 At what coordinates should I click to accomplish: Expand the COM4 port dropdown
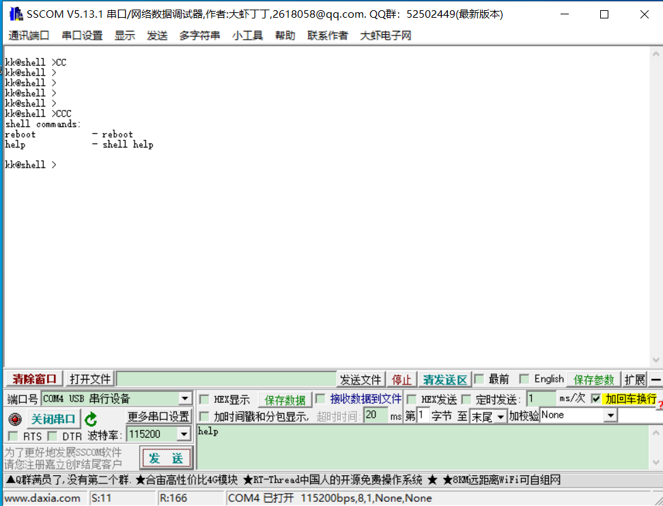[185, 399]
